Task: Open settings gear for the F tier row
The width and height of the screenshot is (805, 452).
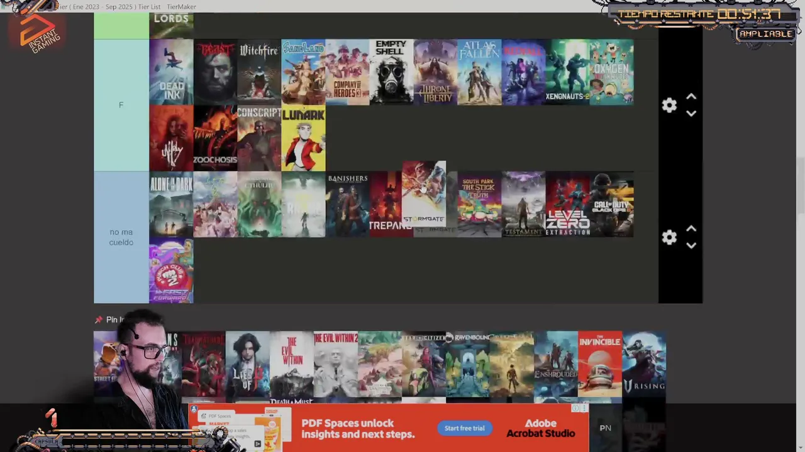Action: [669, 105]
